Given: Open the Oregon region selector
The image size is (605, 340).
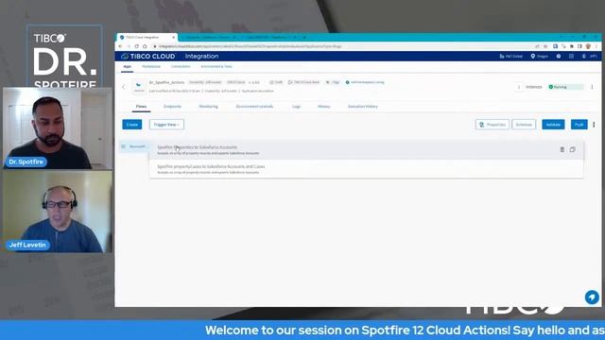Looking at the screenshot, I should [x=540, y=57].
